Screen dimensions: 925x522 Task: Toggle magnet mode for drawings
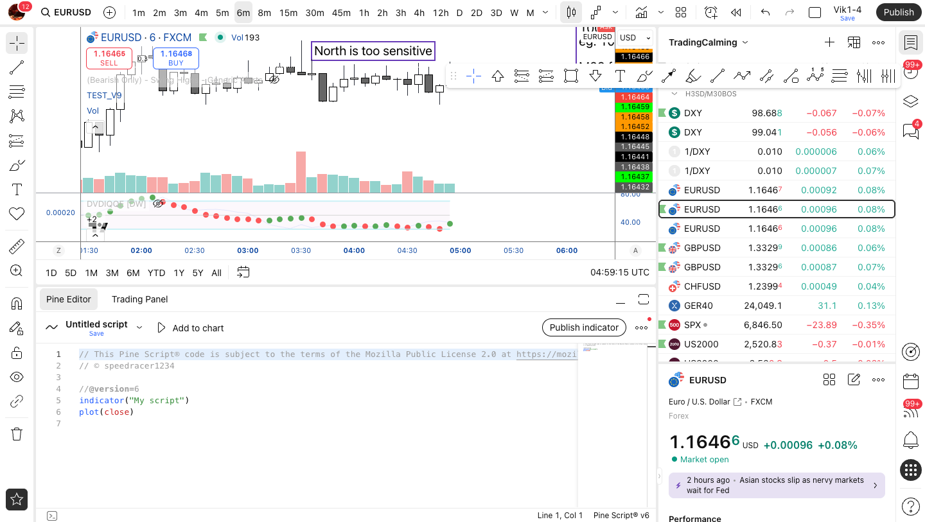click(x=17, y=304)
